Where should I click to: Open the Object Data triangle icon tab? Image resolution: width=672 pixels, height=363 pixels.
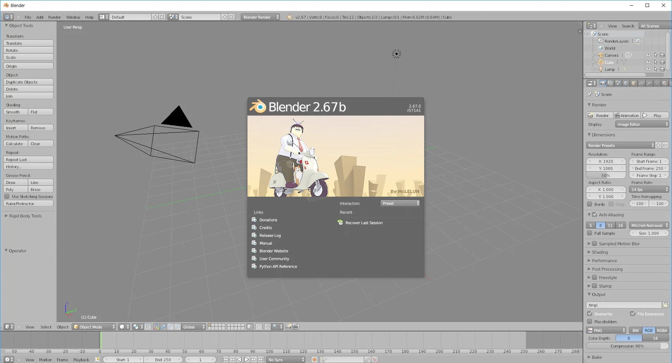[x=657, y=84]
